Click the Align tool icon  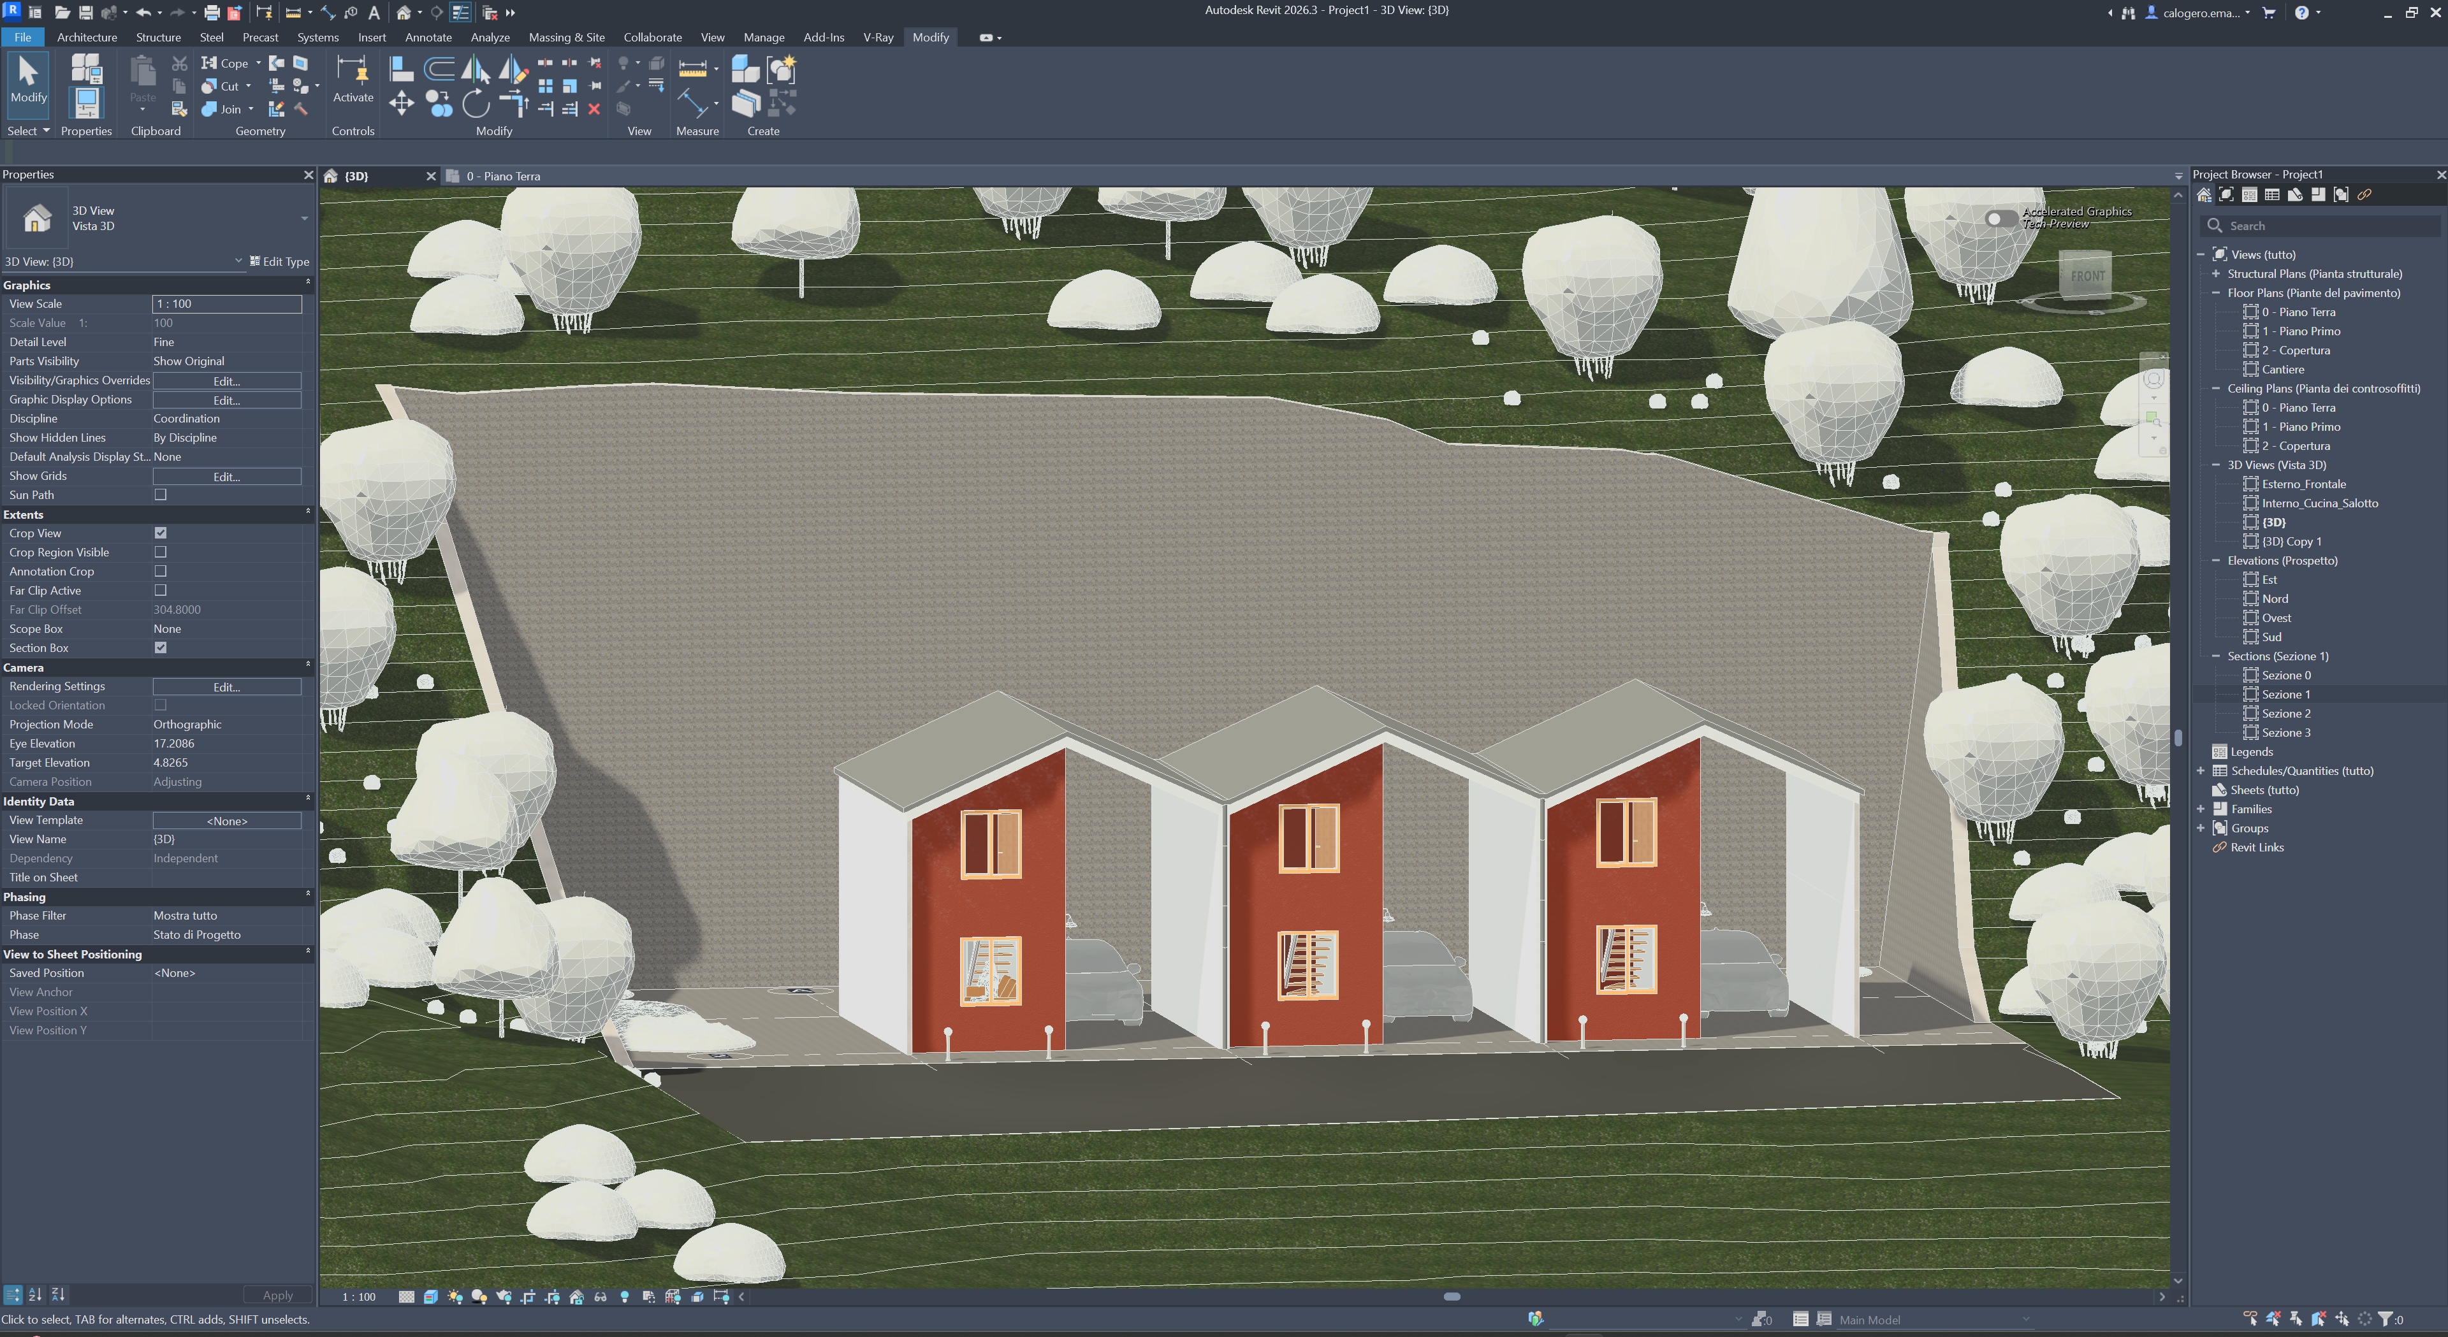pyautogui.click(x=401, y=68)
